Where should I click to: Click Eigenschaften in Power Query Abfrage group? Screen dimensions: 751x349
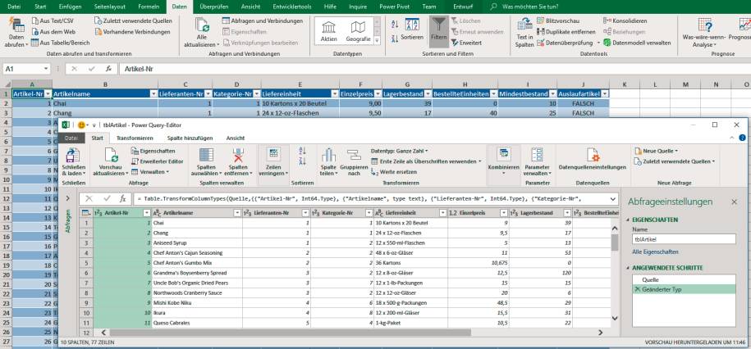tap(153, 151)
